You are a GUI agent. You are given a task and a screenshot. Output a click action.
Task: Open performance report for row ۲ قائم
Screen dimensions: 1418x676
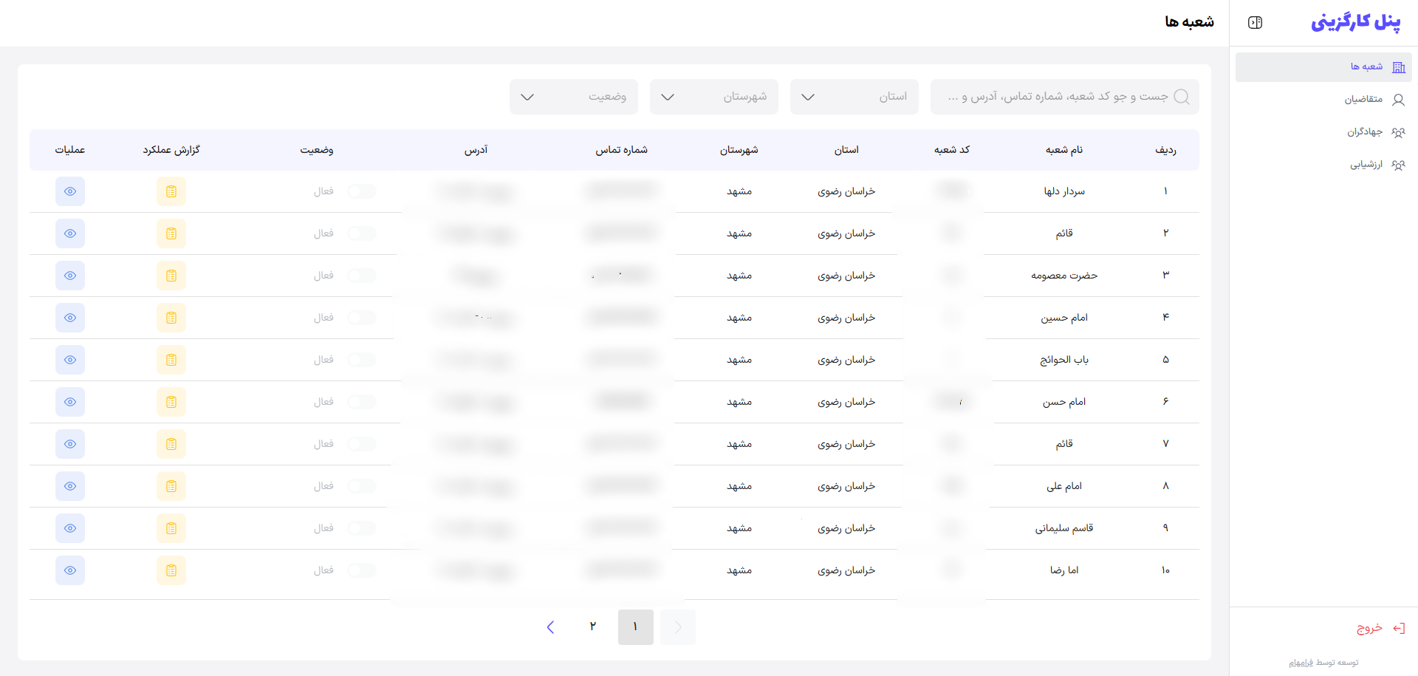pyautogui.click(x=171, y=233)
